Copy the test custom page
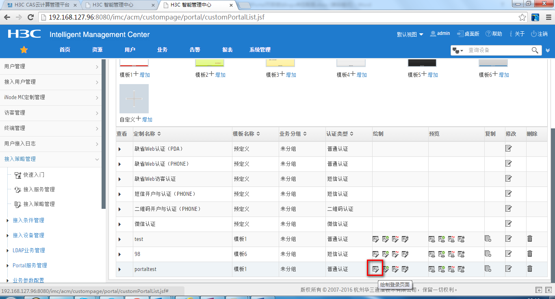This screenshot has width=555, height=299. point(488,238)
